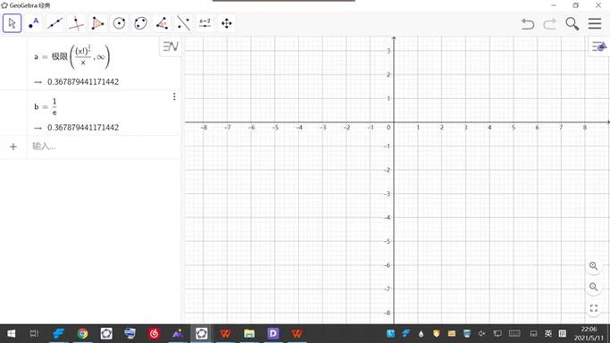Undo the last action
The width and height of the screenshot is (610, 343).
tap(528, 24)
